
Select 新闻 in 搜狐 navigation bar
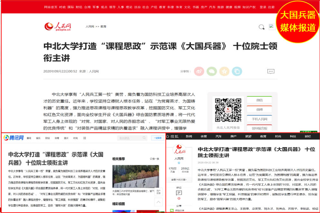pyautogui.click(x=189, y=136)
